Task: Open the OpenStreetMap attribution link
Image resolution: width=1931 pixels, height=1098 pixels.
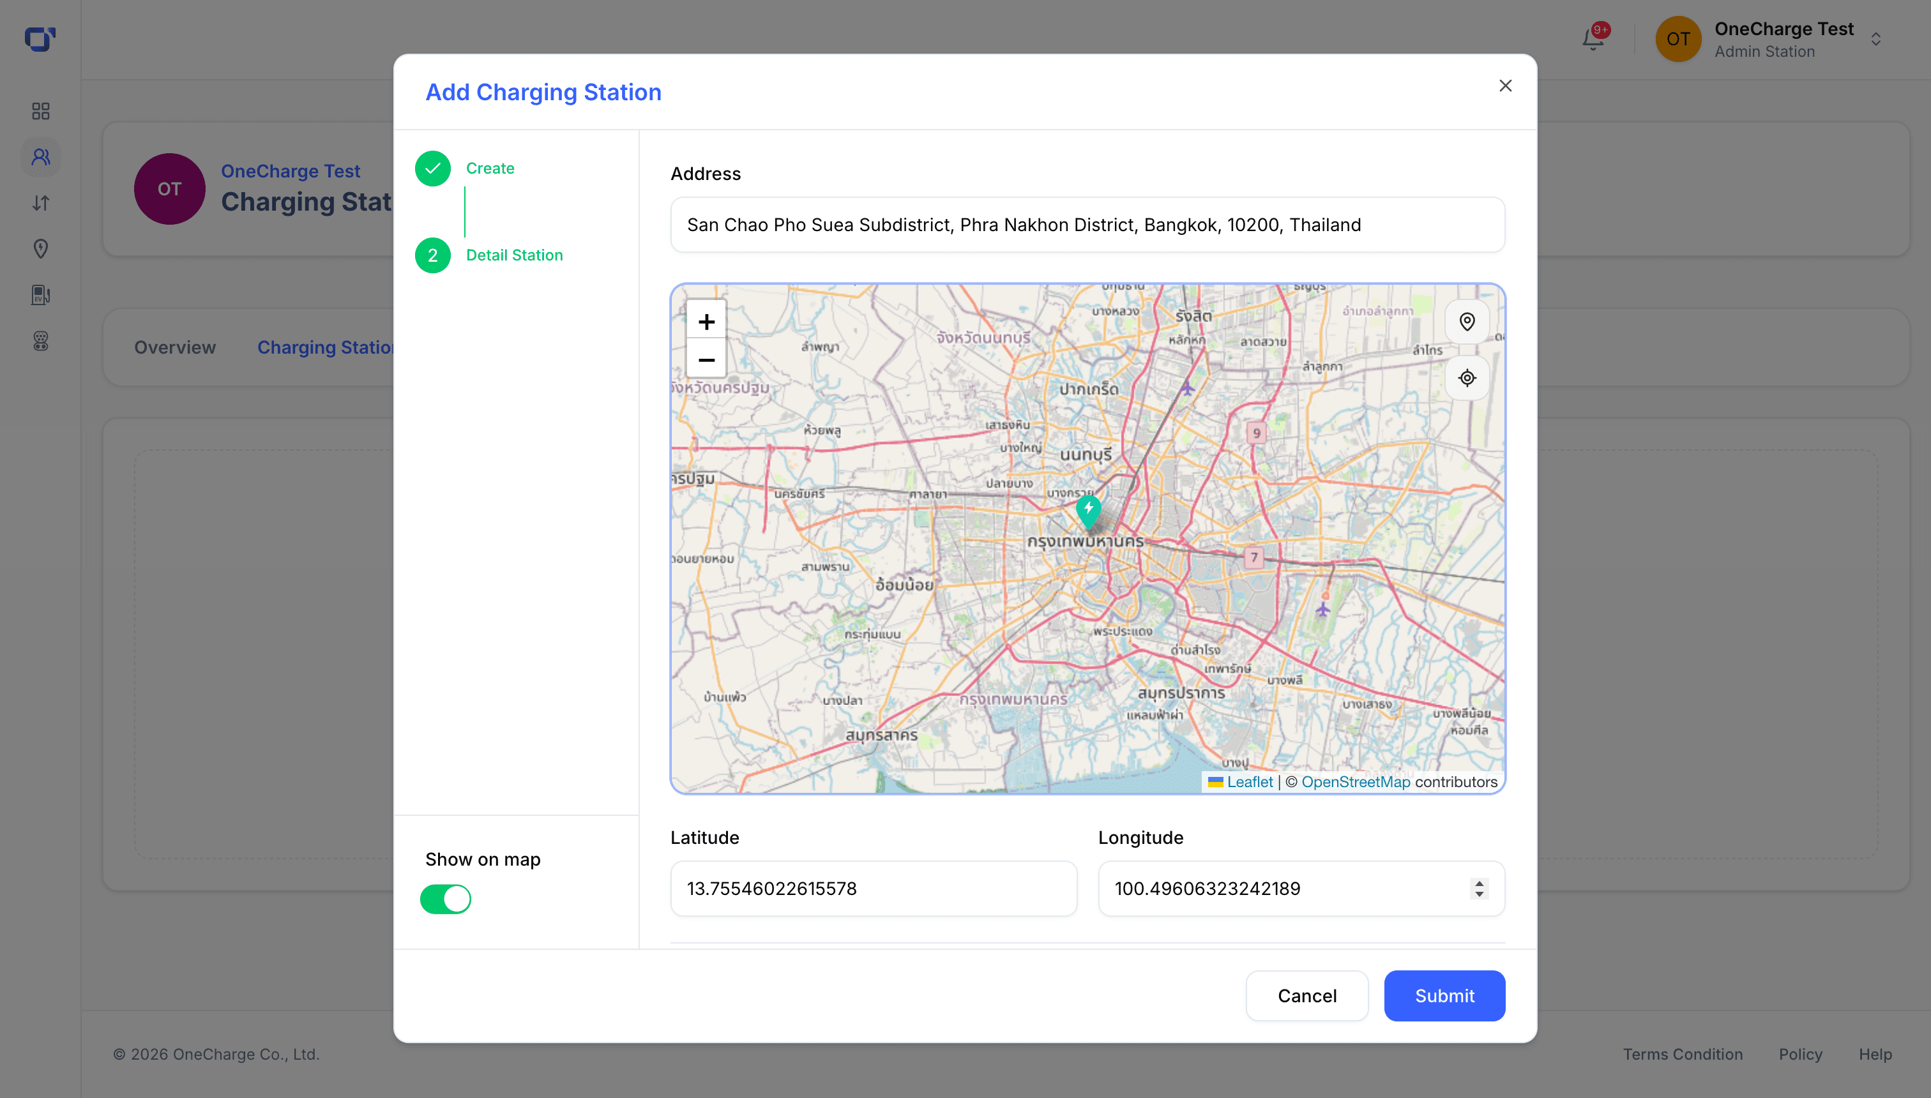Action: (1356, 782)
